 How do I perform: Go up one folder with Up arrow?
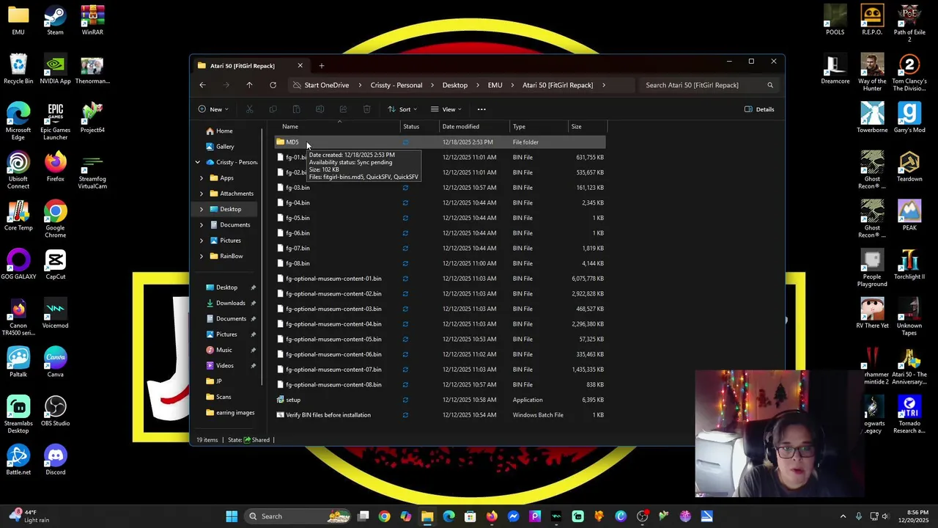249,85
